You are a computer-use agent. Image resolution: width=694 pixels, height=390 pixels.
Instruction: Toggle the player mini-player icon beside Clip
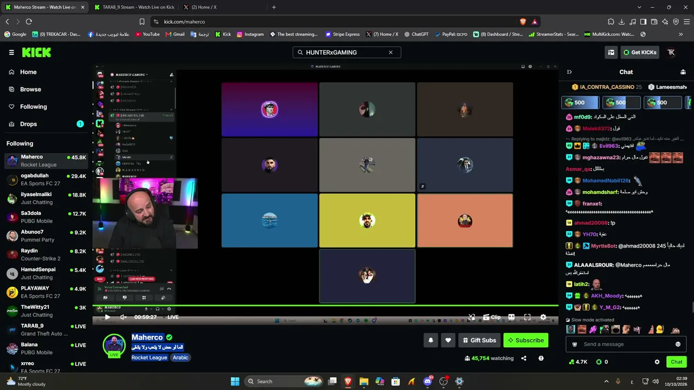pos(472,317)
